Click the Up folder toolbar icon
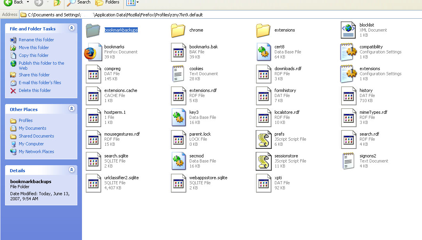The image size is (422, 240). (x=57, y=3)
